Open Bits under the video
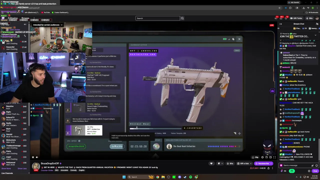320x180 pixels. point(230,163)
